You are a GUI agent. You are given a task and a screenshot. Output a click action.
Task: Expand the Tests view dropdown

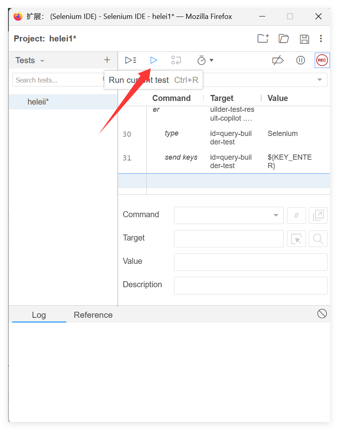[x=42, y=61]
